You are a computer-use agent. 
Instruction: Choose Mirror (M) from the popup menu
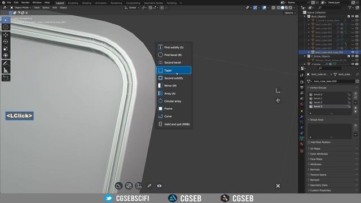coord(174,86)
